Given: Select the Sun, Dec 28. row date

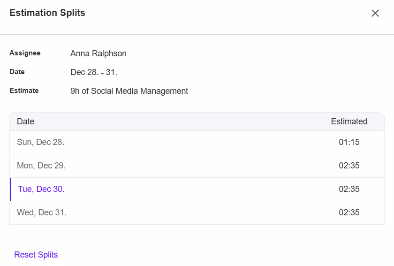Looking at the screenshot, I should pyautogui.click(x=40, y=142).
